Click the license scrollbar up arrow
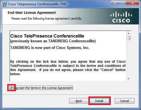 [129, 33]
